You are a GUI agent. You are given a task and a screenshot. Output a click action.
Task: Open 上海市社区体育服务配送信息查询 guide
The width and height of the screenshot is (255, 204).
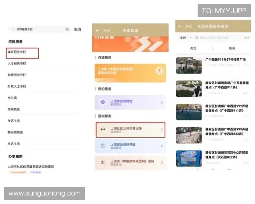click(x=31, y=167)
